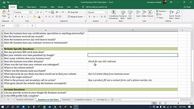This screenshot has height=109, width=194.
Task: Switch to the Formulas tab
Action: point(43,7)
